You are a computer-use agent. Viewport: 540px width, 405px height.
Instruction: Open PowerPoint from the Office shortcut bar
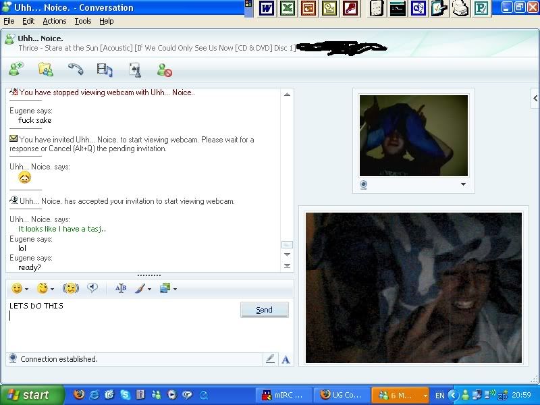click(x=308, y=8)
